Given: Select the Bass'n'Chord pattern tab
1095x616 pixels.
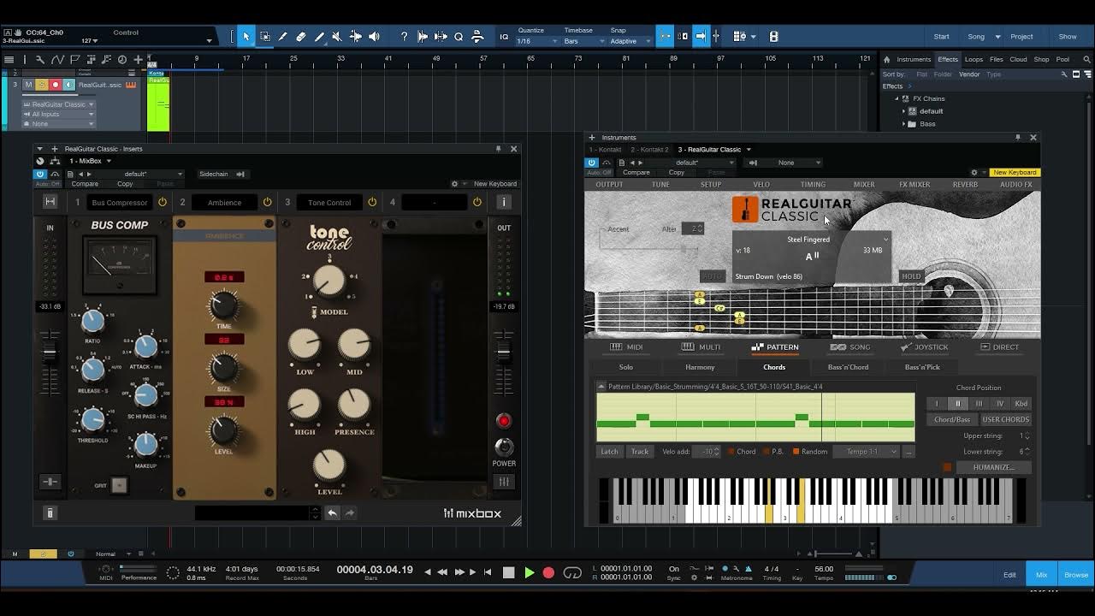Looking at the screenshot, I should (848, 367).
